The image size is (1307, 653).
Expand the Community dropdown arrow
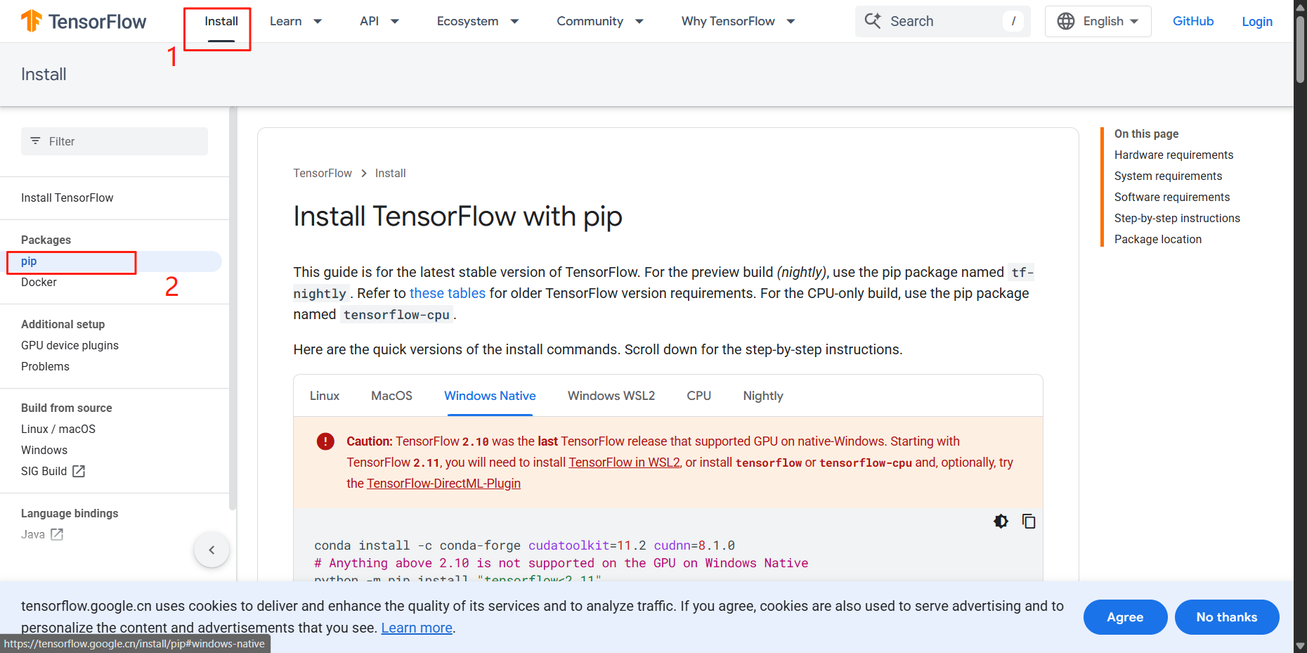coord(639,21)
